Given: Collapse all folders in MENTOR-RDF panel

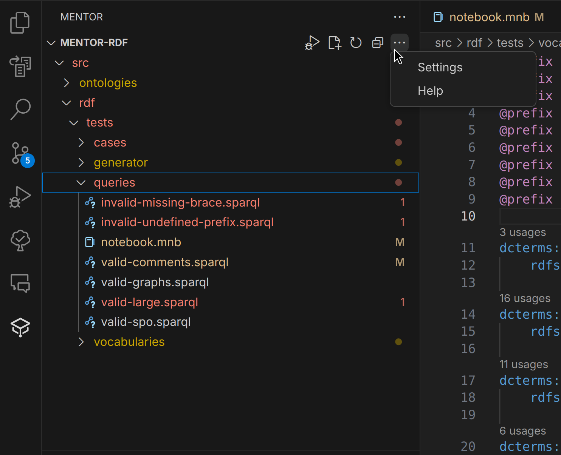Looking at the screenshot, I should pos(377,43).
